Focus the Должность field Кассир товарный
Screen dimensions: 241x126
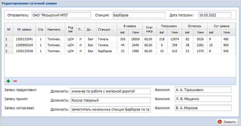pos(111,100)
